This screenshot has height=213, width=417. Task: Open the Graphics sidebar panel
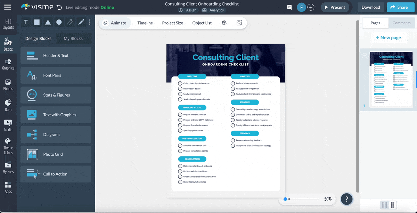[x=8, y=64]
